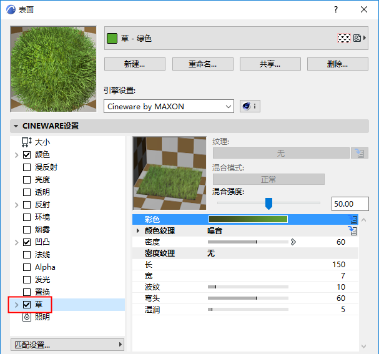
Task: Click the 共享 button
Action: [270, 64]
